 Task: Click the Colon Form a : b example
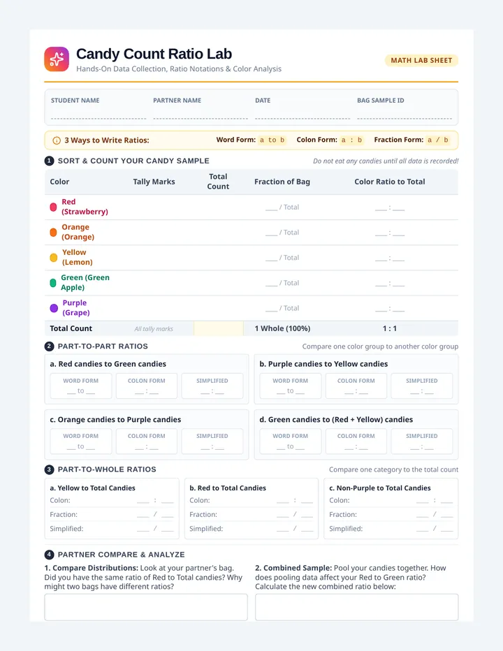pos(351,140)
